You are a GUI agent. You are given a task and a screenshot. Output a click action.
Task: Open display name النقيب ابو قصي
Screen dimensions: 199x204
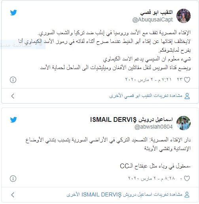click(x=156, y=13)
